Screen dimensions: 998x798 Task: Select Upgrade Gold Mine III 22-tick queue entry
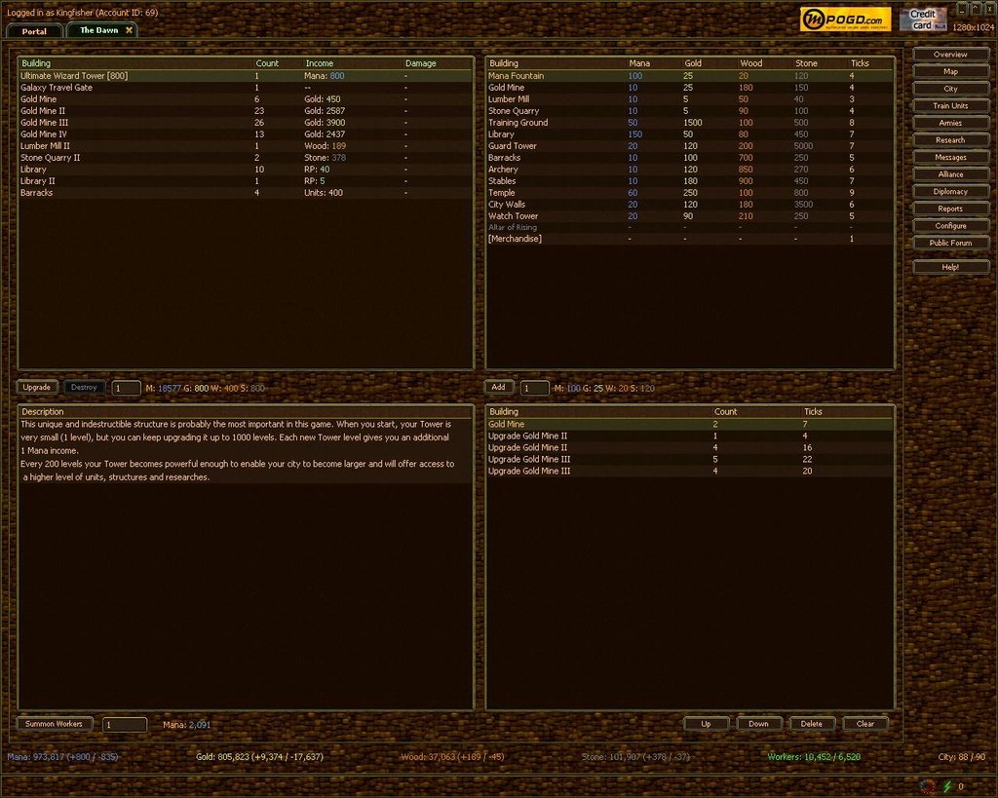coord(529,460)
